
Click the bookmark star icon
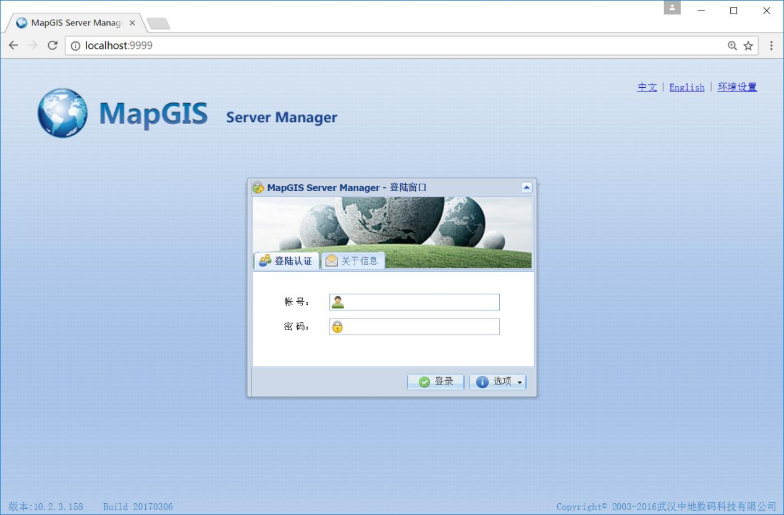click(747, 45)
